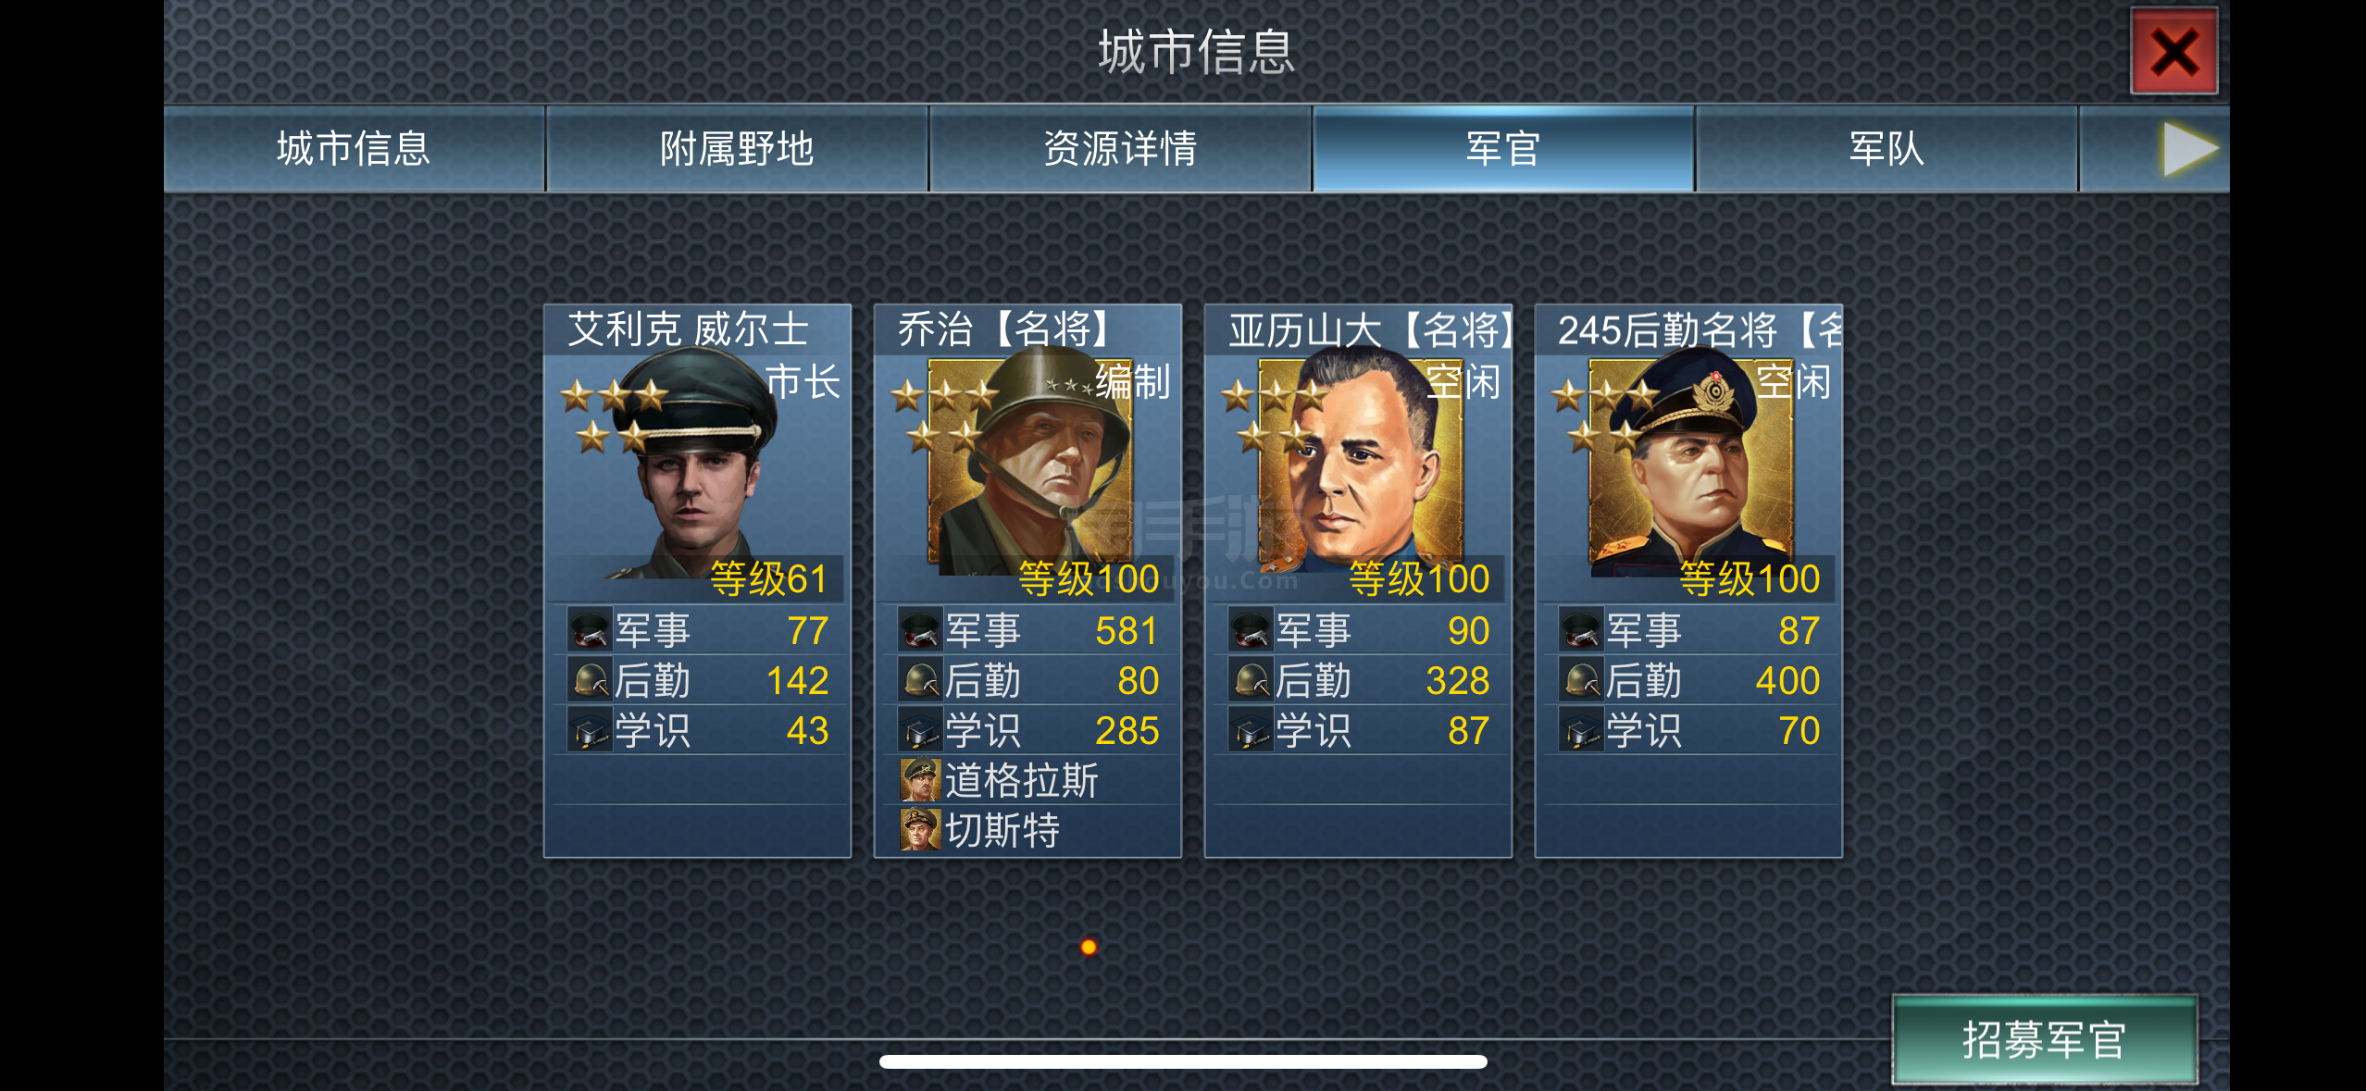2366x1091 pixels.
Task: Click 军事 cap icon on 乔治 card
Action: pos(920,630)
